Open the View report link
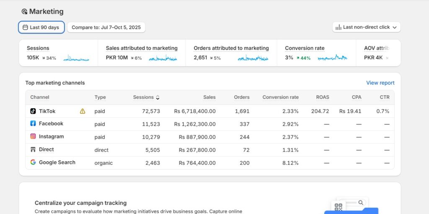 pos(380,83)
